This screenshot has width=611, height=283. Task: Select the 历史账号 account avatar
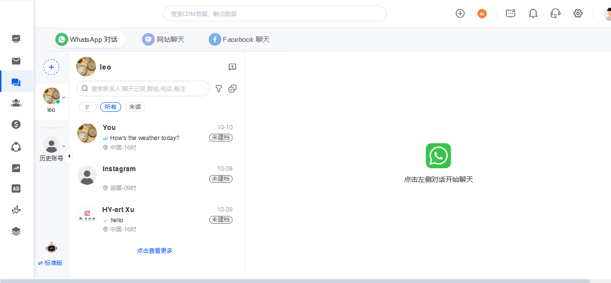(x=52, y=144)
